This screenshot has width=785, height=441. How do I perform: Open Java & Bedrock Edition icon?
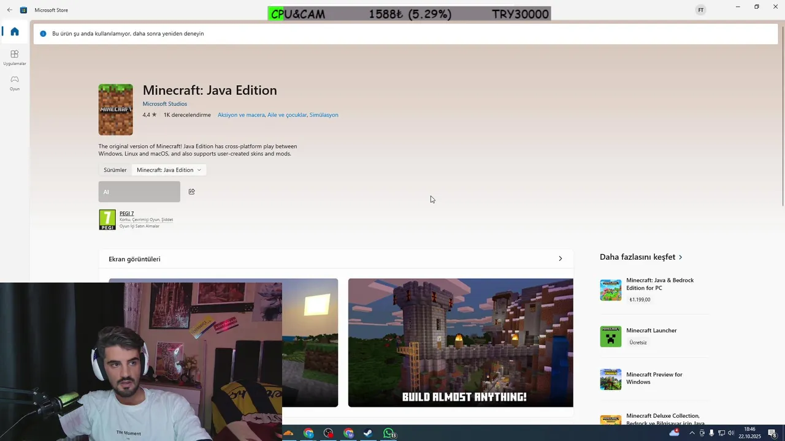(610, 290)
